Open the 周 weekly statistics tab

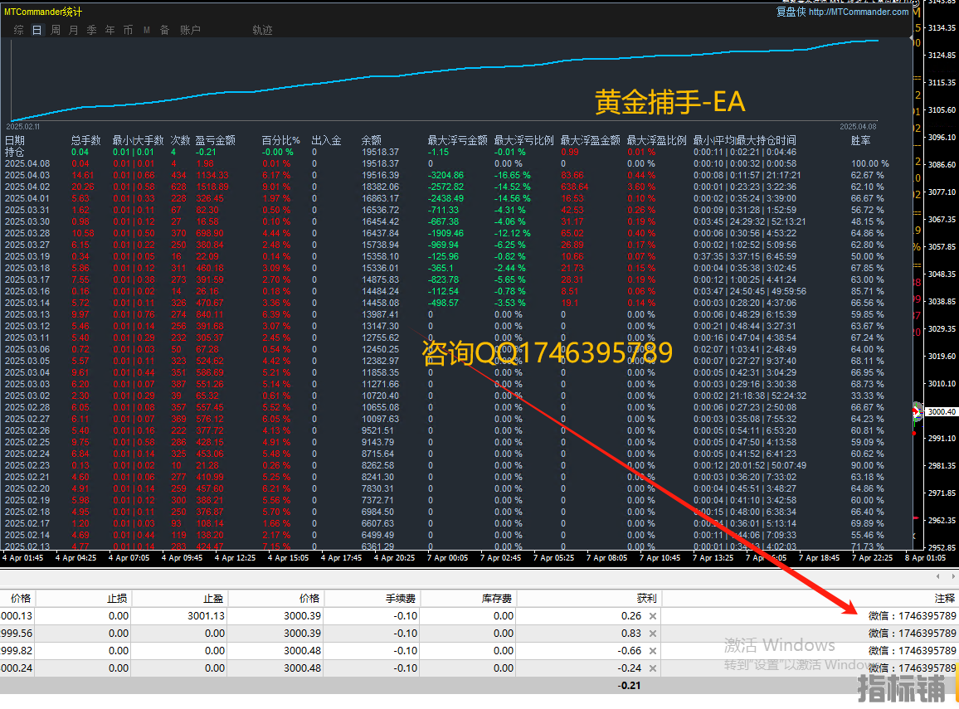(x=56, y=30)
